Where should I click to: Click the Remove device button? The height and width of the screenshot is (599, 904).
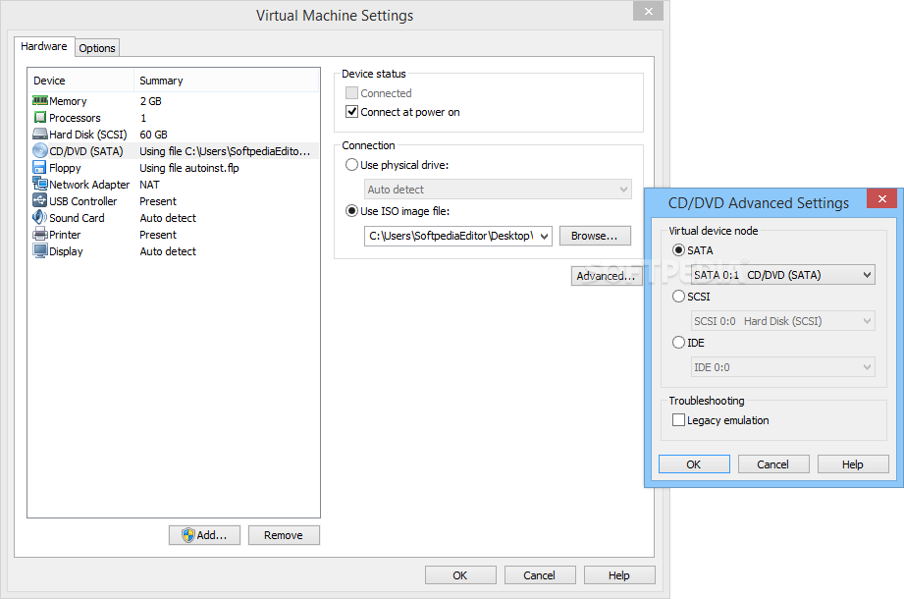(284, 535)
